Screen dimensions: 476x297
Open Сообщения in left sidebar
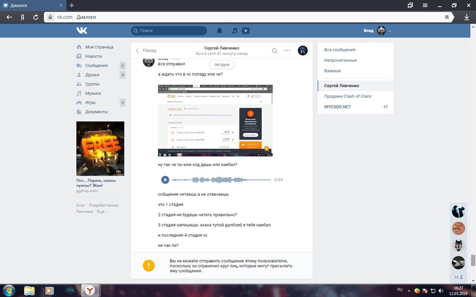tap(96, 66)
